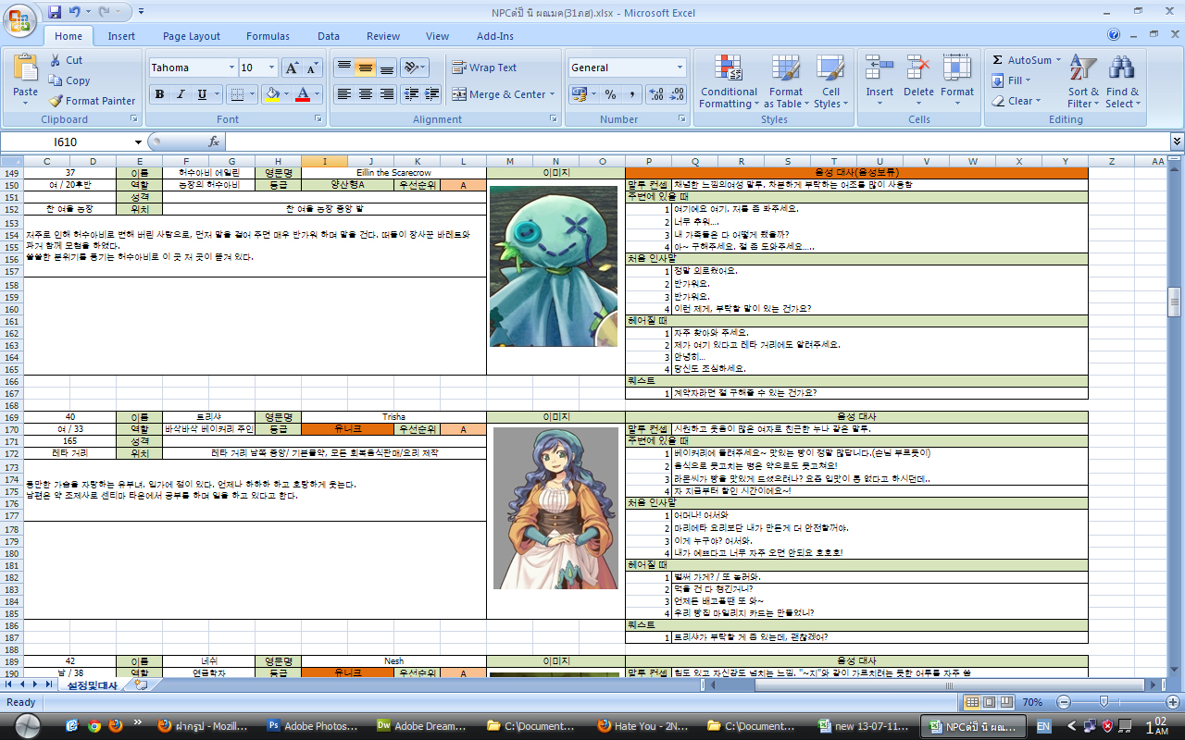Screen dimensions: 1185x740
Task: Open Format as Table gallery
Action: pyautogui.click(x=785, y=81)
